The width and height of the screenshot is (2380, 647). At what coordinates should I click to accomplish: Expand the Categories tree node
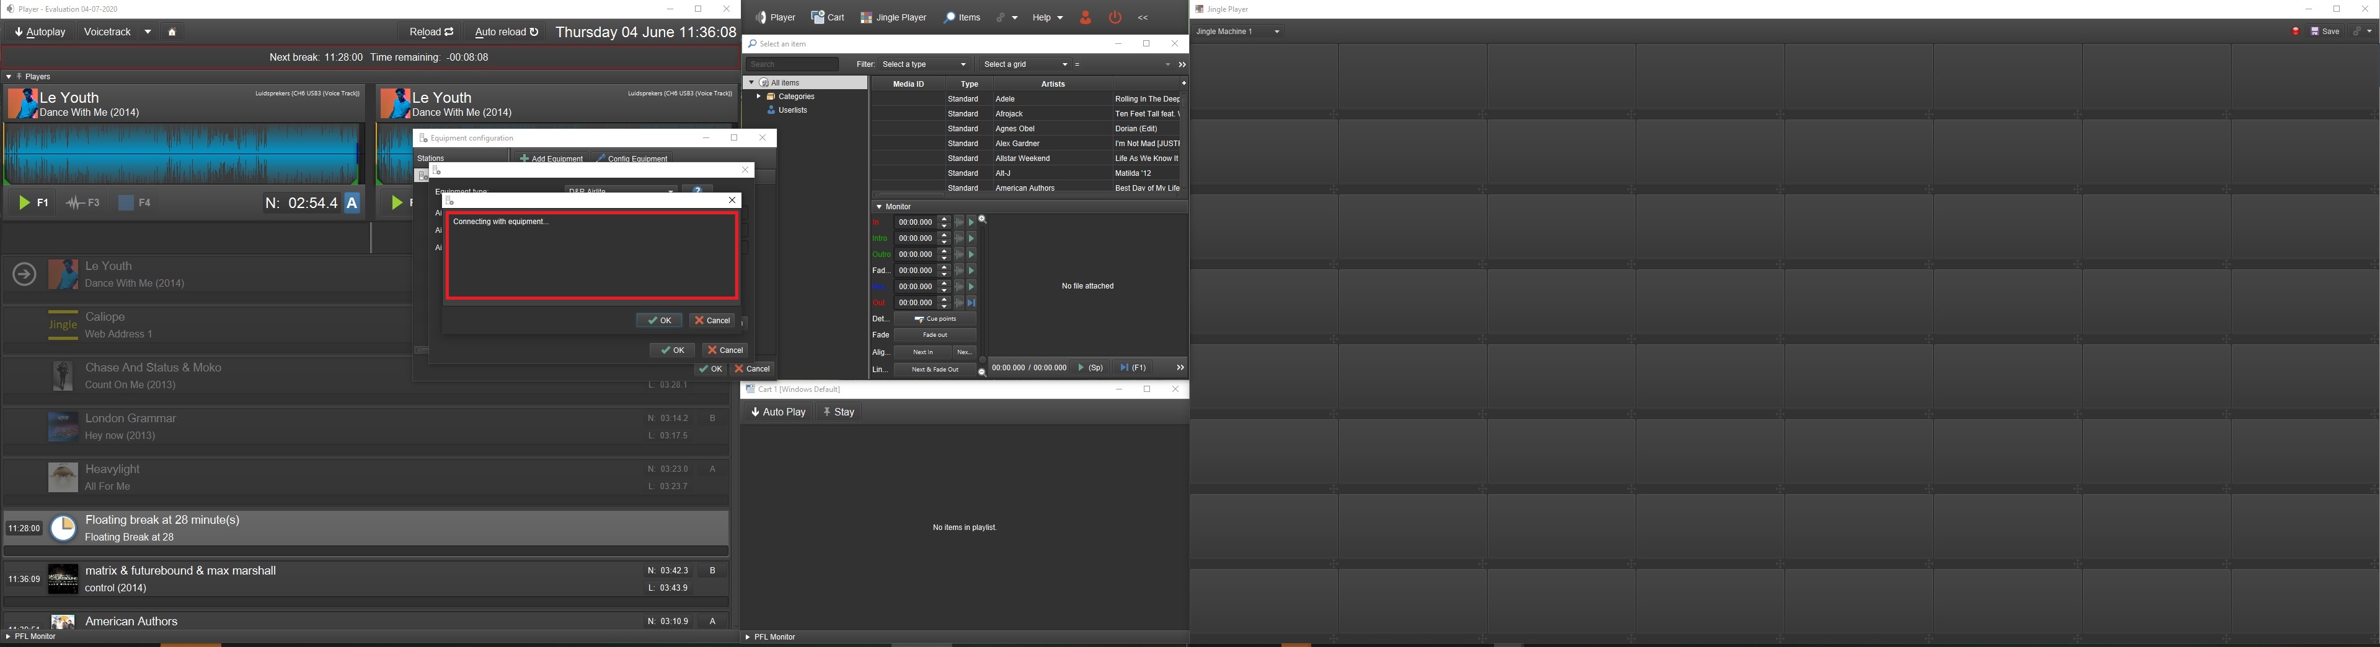tap(759, 97)
